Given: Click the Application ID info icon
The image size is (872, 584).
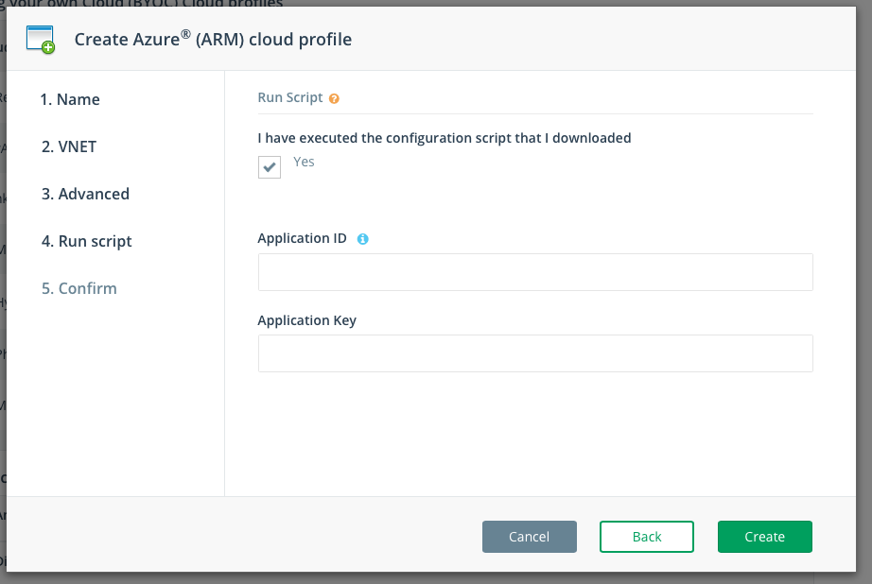Looking at the screenshot, I should coord(362,239).
